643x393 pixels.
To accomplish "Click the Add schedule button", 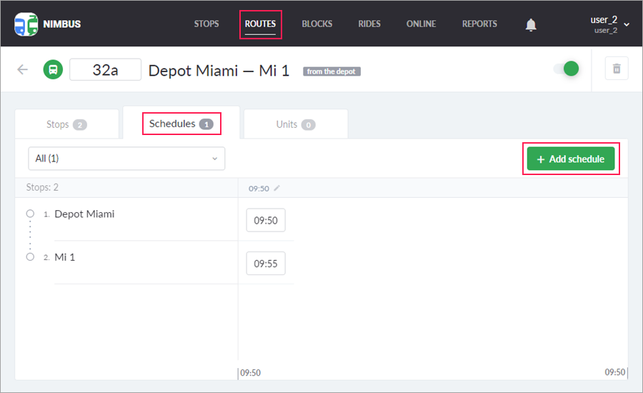I will pyautogui.click(x=570, y=159).
